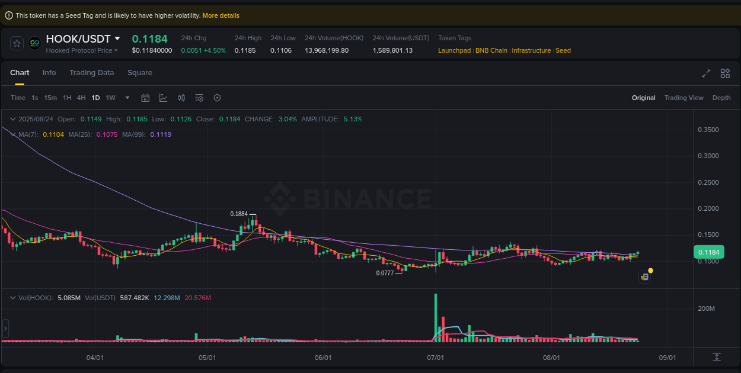Open the Info tab
The width and height of the screenshot is (741, 373).
(x=49, y=73)
